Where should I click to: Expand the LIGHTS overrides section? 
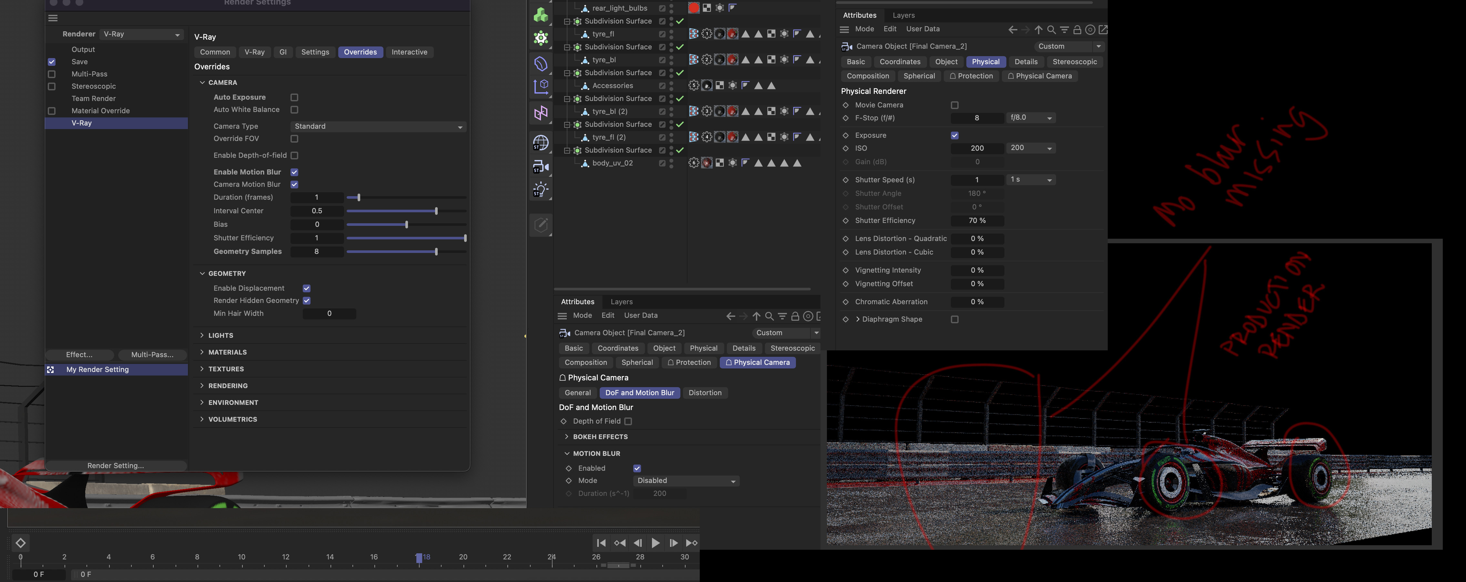click(x=202, y=336)
